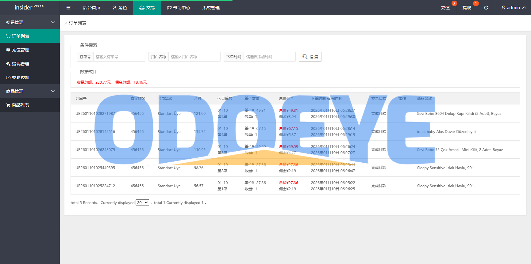Click the recharge notification badge showing 3

click(x=454, y=3)
